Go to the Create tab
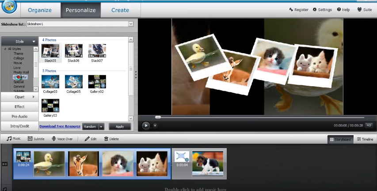 [x=120, y=10]
